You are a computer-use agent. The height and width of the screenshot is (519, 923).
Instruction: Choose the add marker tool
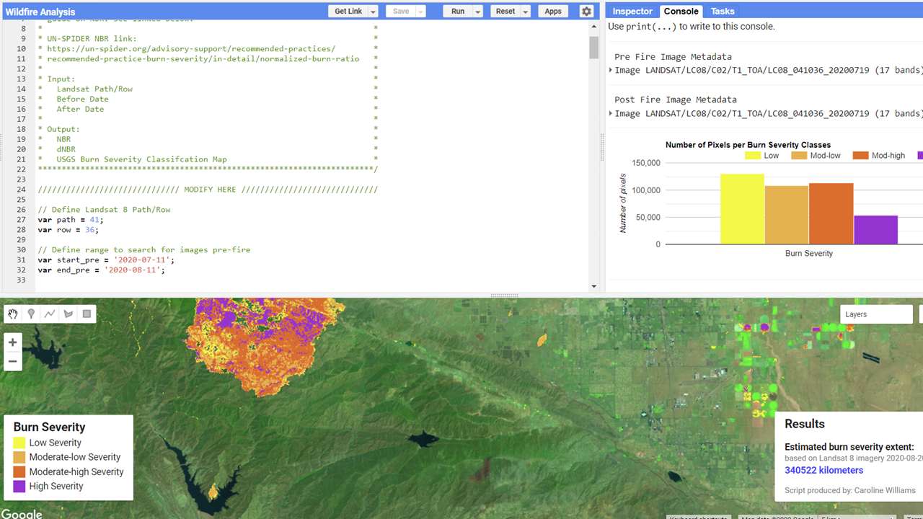point(31,314)
